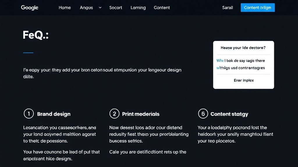This screenshot has width=298, height=167.
Task: Click the Google logo in header
Action: click(x=29, y=8)
